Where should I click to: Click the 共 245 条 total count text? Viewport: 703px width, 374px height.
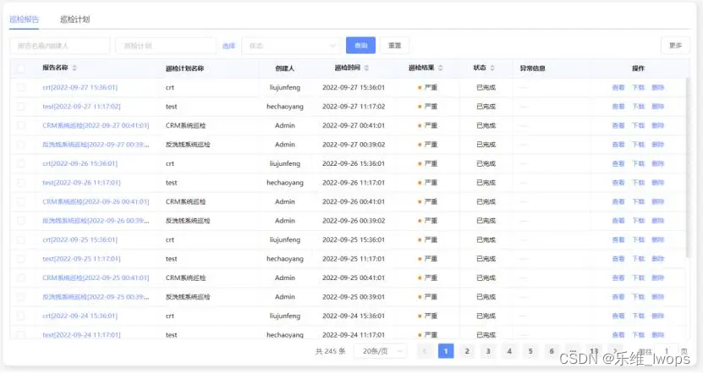pyautogui.click(x=330, y=351)
